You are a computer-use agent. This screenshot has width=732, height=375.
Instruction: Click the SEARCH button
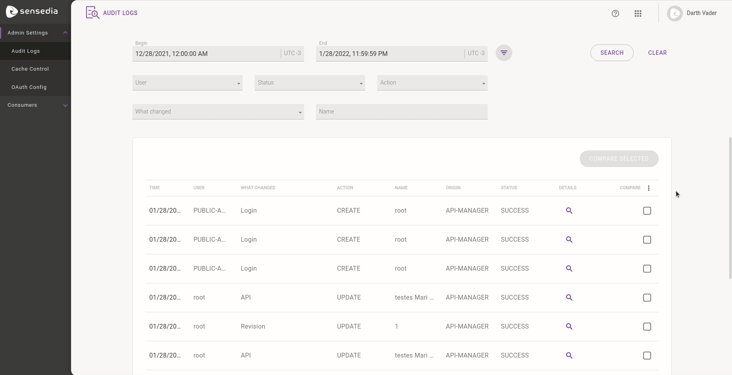tap(612, 52)
